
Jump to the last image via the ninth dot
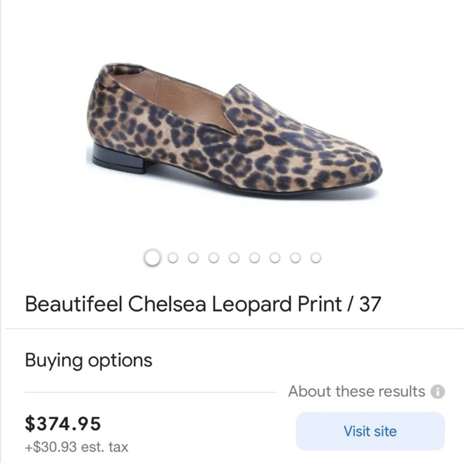315,257
